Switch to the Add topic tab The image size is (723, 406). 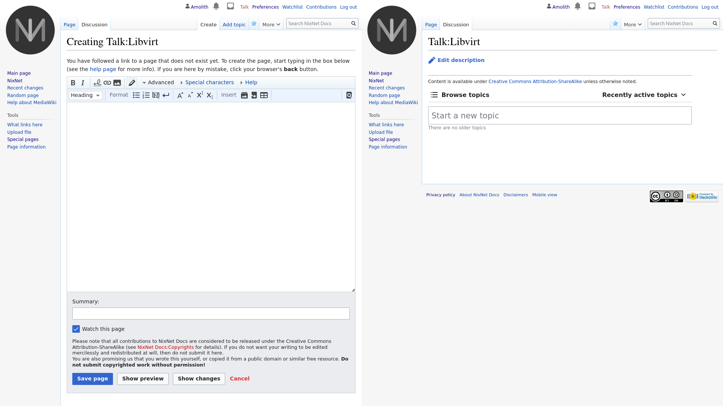(234, 25)
